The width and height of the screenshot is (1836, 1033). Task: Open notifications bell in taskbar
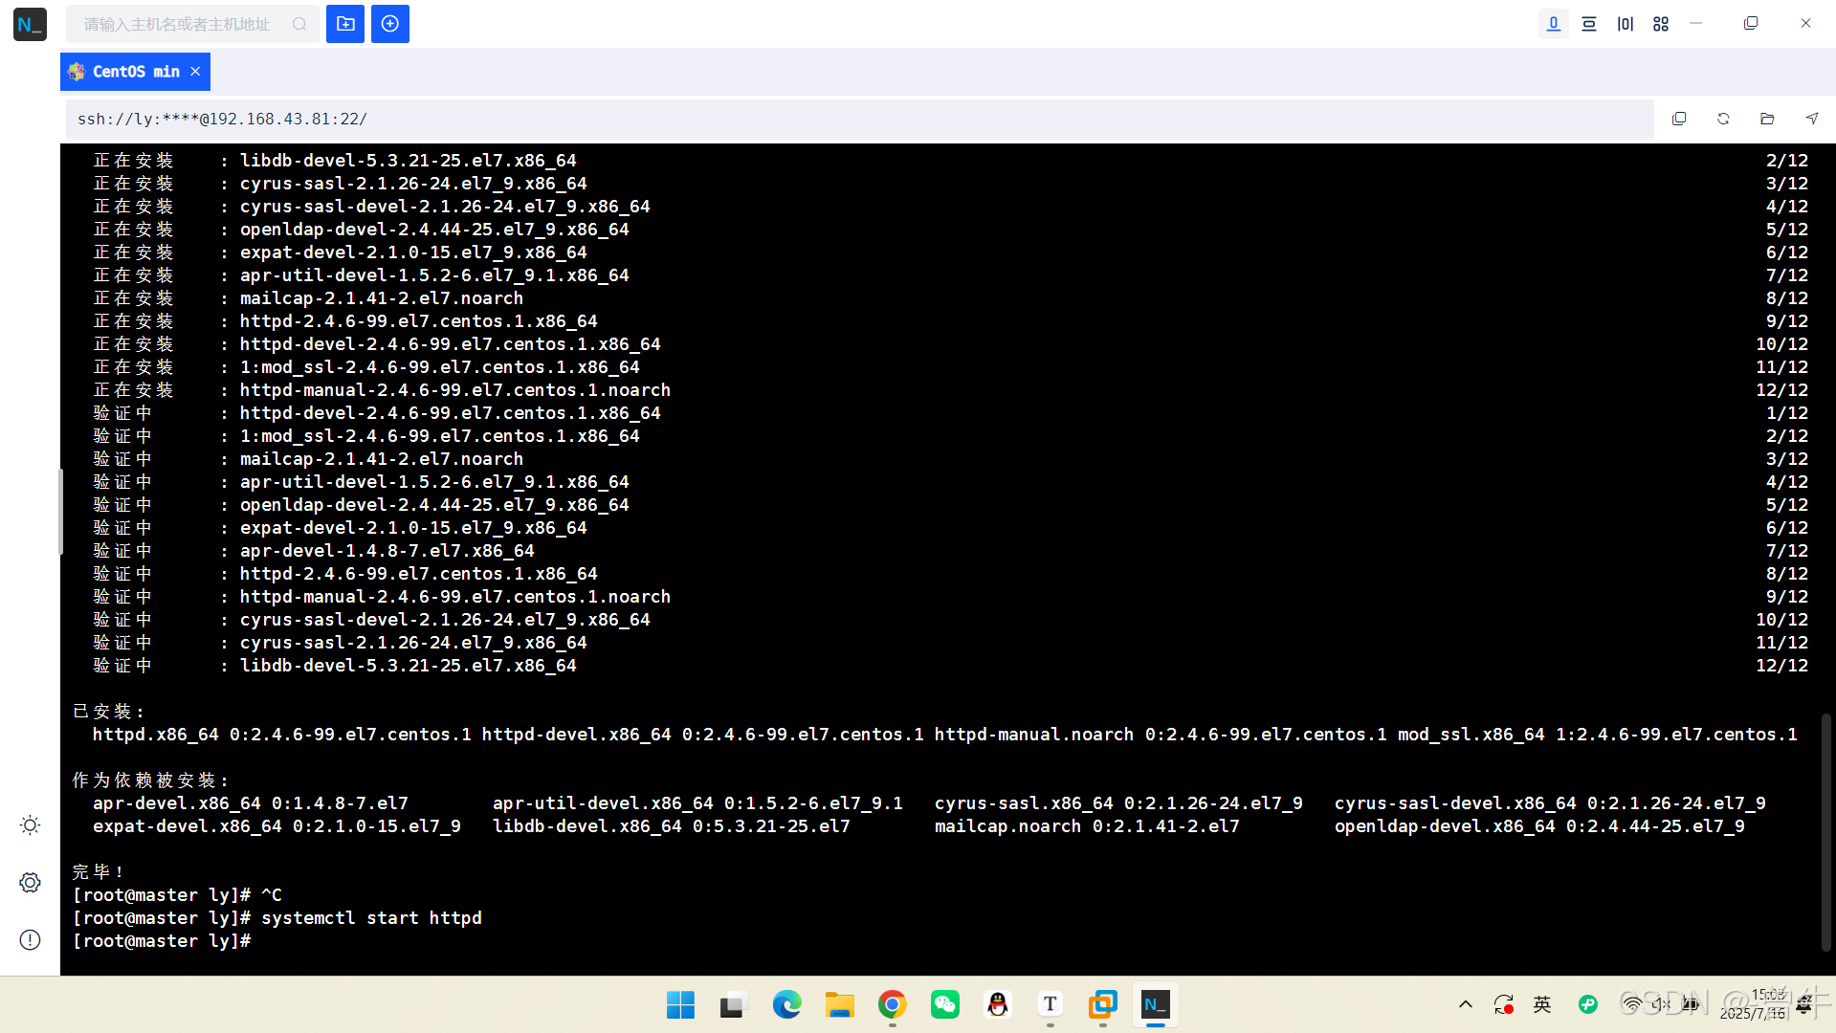click(1804, 1004)
